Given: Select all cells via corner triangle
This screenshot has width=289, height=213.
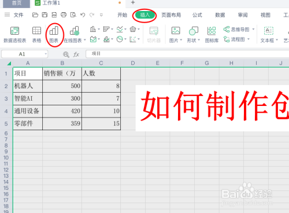Looking at the screenshot, I should (x=9, y=63).
